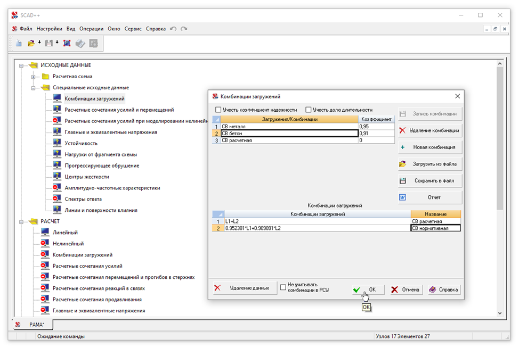Click icon beside Нагрузки от фрагмента схемы

click(x=57, y=154)
